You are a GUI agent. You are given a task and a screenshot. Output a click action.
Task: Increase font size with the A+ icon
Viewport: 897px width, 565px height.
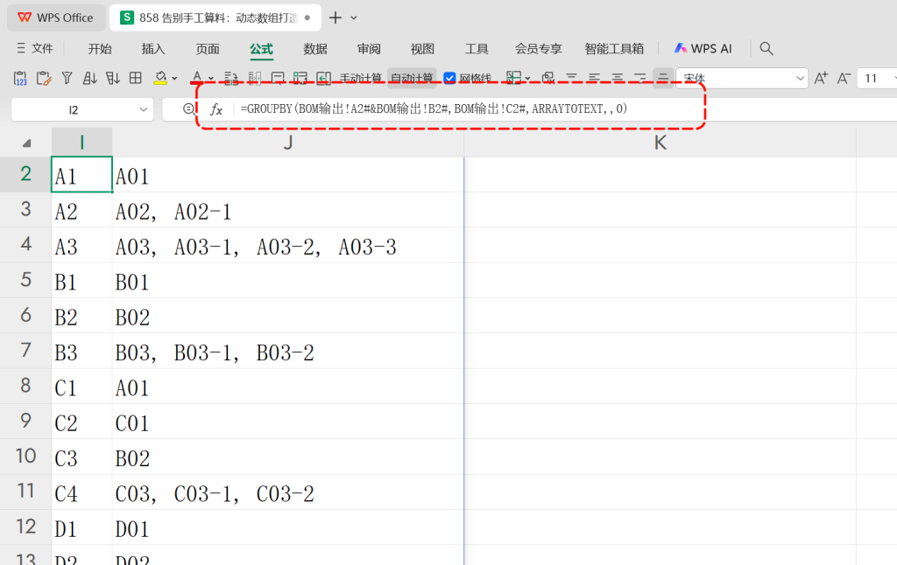(x=821, y=78)
